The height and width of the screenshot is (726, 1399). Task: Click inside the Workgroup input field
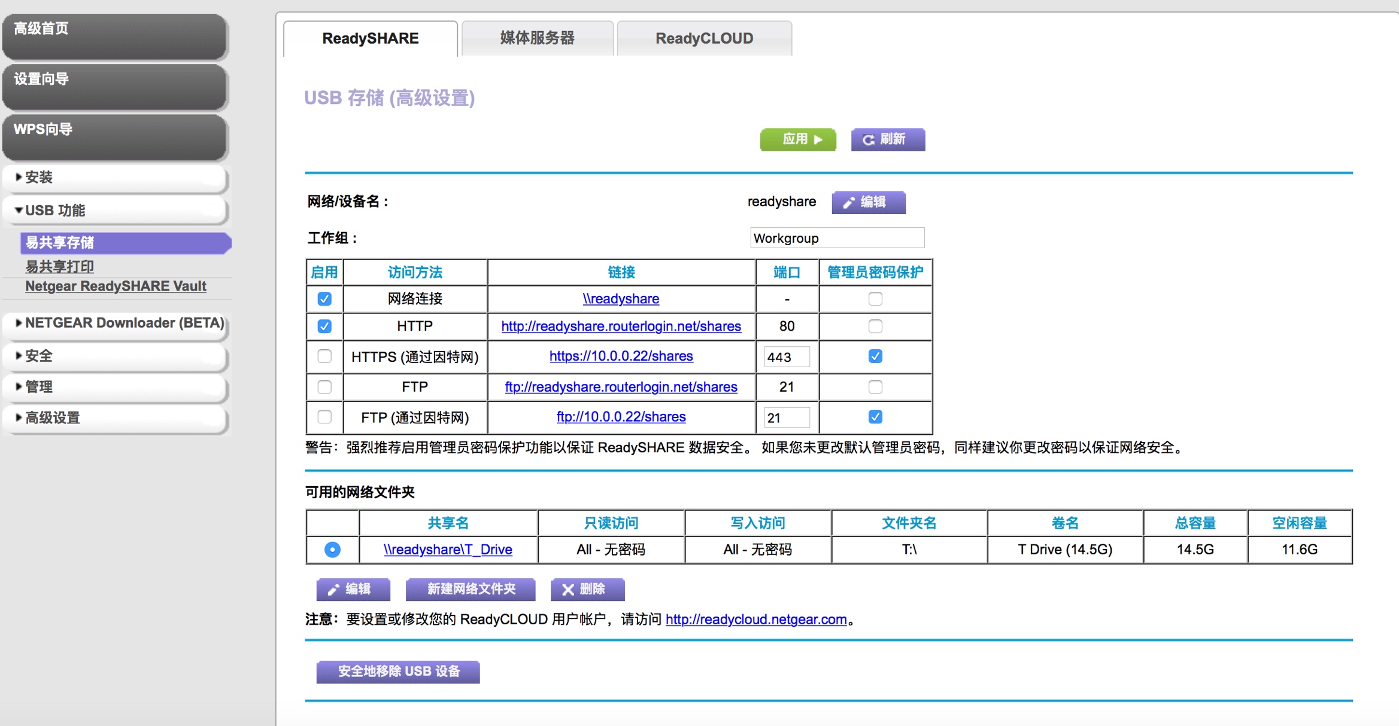[x=836, y=237]
